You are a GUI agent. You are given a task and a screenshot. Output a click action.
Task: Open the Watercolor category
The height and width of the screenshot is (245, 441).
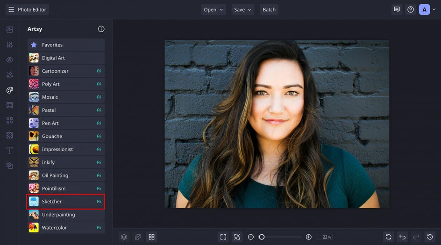[x=66, y=228]
